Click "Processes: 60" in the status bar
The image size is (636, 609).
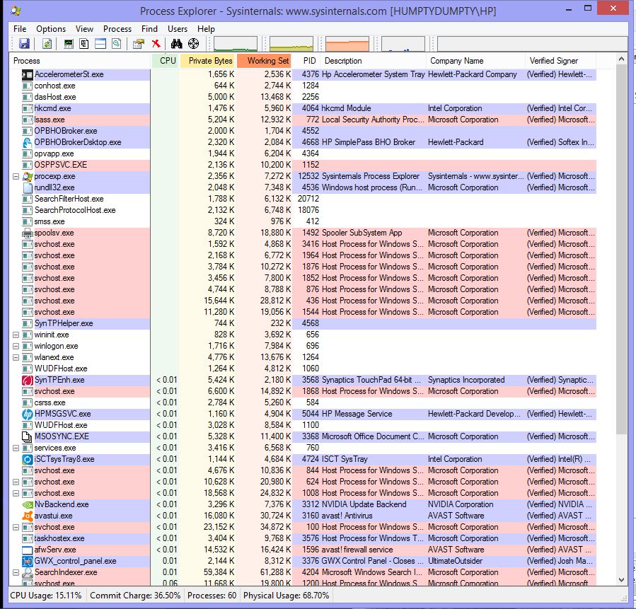coord(212,596)
